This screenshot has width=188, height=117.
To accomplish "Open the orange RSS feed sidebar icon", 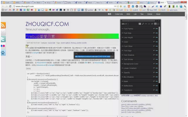I will pyautogui.click(x=3, y=25).
